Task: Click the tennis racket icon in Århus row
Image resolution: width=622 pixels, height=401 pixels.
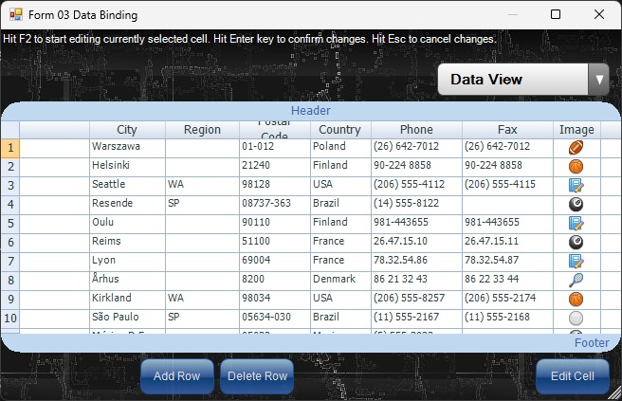Action: click(576, 280)
